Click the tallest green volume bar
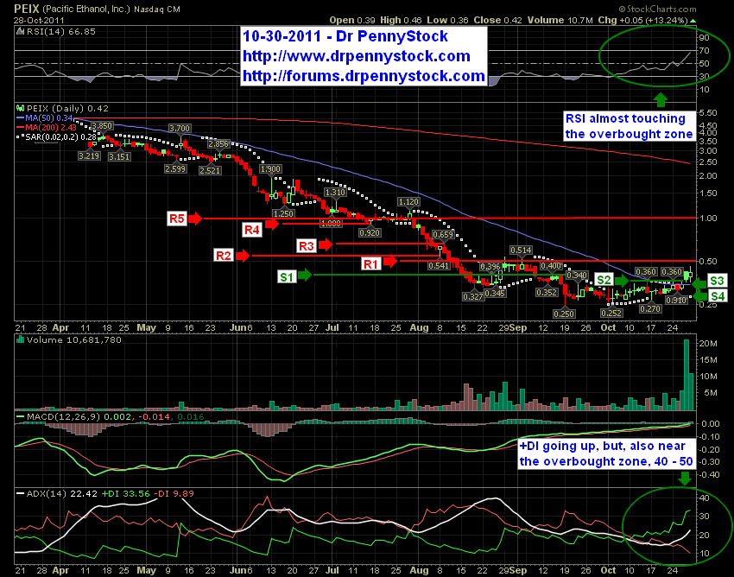Screen dimensions: 734x577 click(687, 375)
